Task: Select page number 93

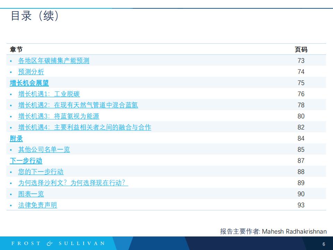Action: pos(301,205)
